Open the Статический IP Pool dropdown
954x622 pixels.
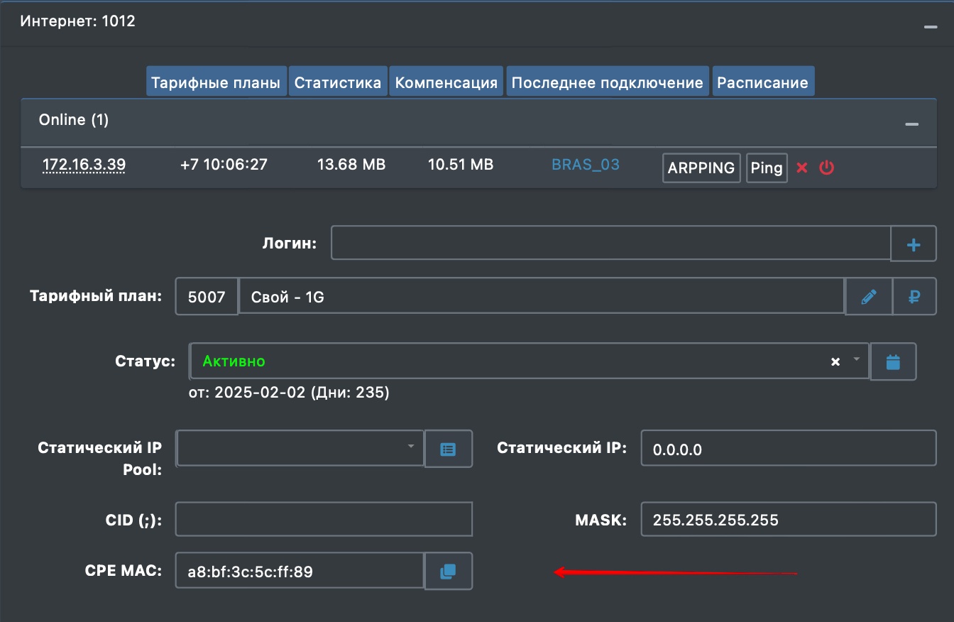tap(300, 447)
